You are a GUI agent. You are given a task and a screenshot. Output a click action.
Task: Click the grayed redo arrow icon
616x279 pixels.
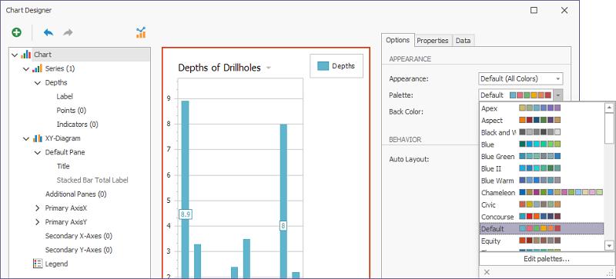coord(68,32)
